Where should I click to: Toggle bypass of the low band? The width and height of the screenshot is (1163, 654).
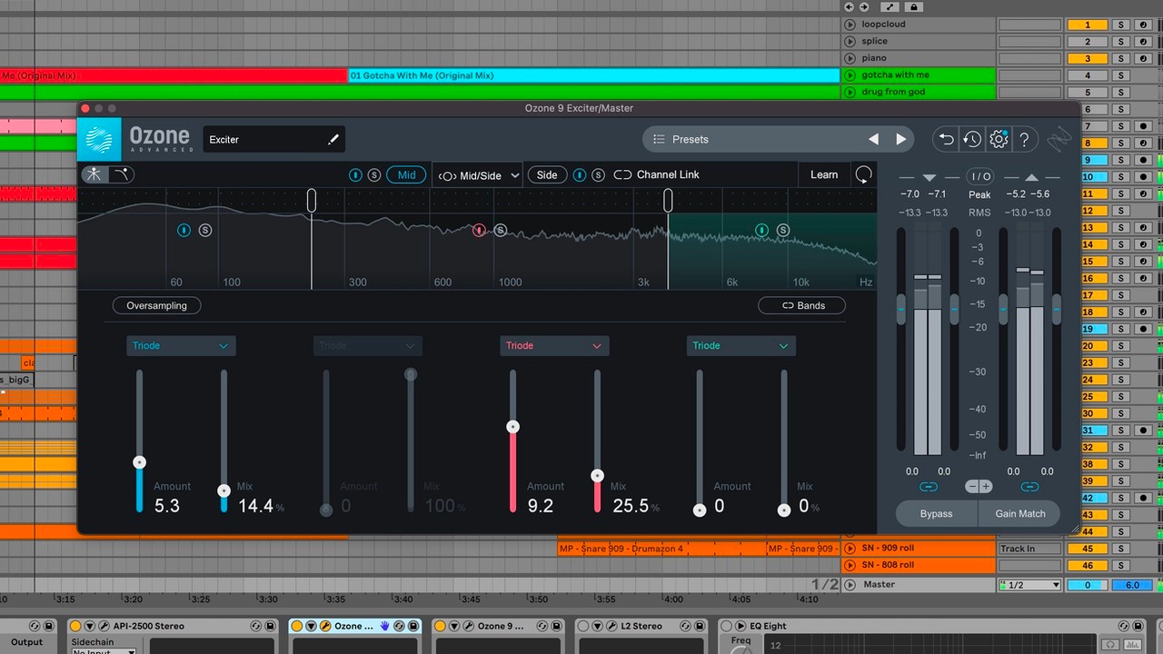[184, 231]
